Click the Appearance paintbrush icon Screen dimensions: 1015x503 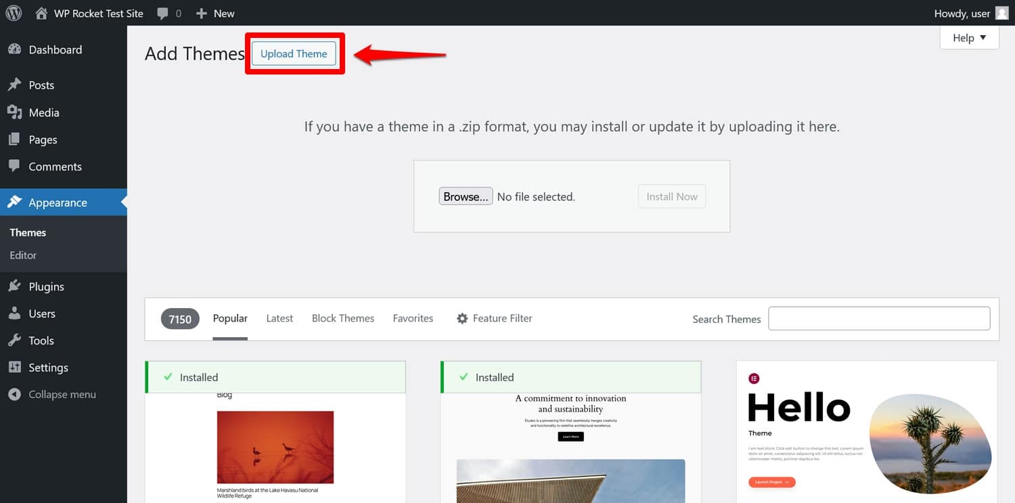click(x=14, y=202)
